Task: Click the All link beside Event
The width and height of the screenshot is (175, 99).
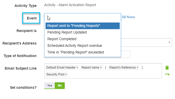Action: point(124,17)
